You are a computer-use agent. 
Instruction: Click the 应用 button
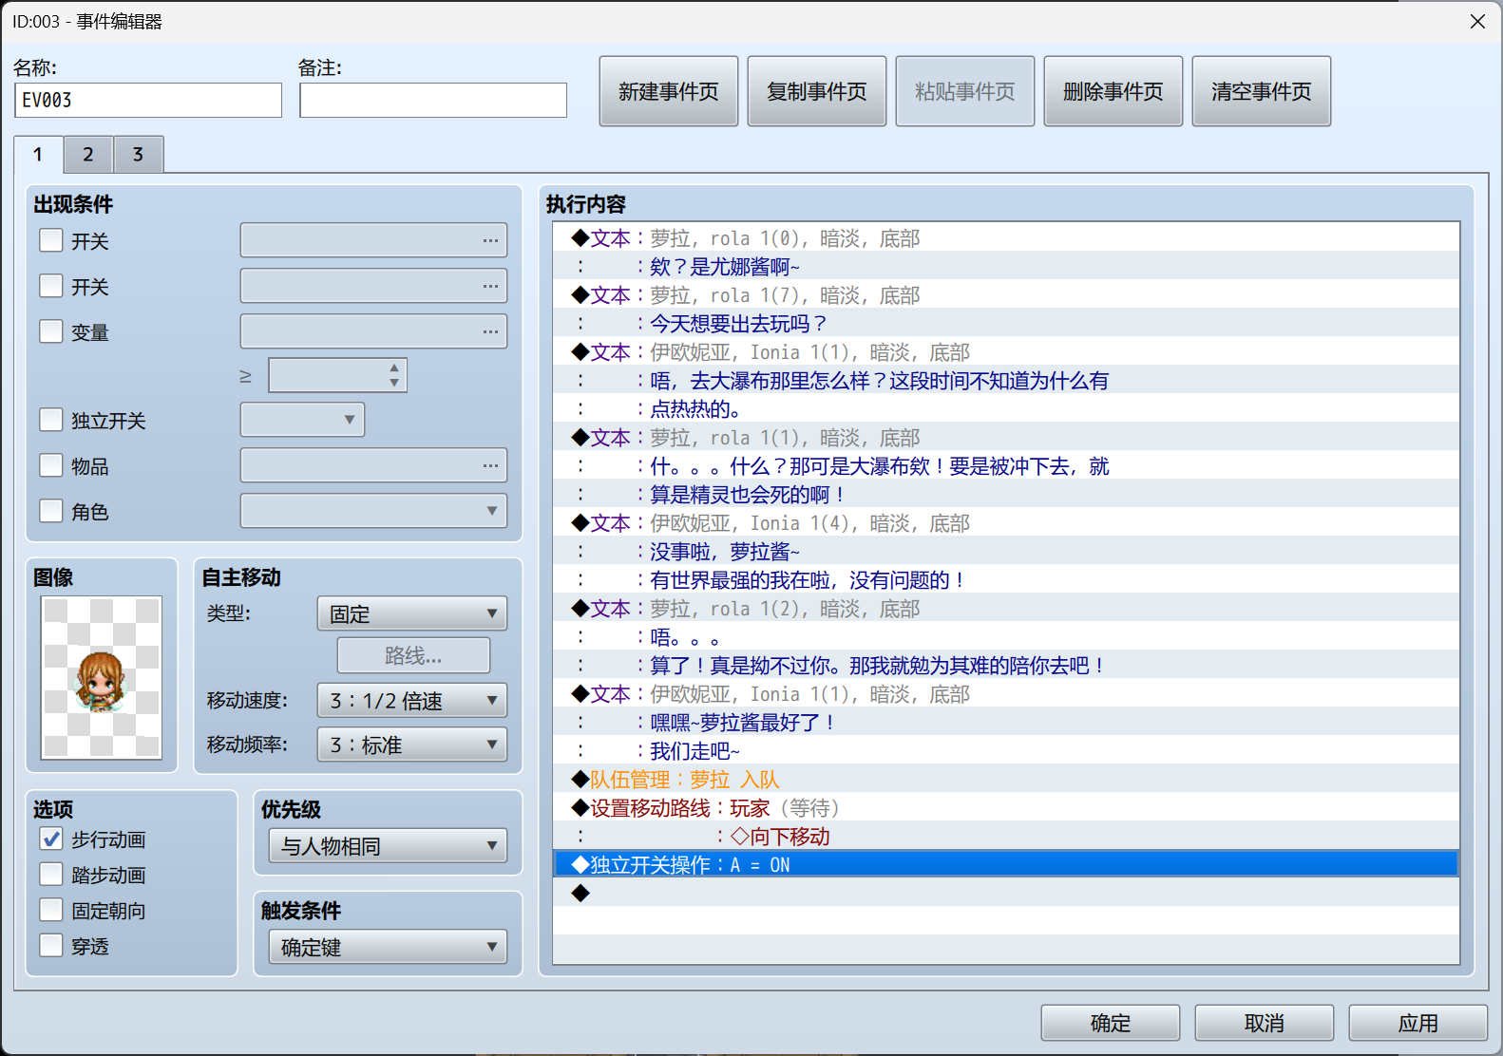1418,1023
